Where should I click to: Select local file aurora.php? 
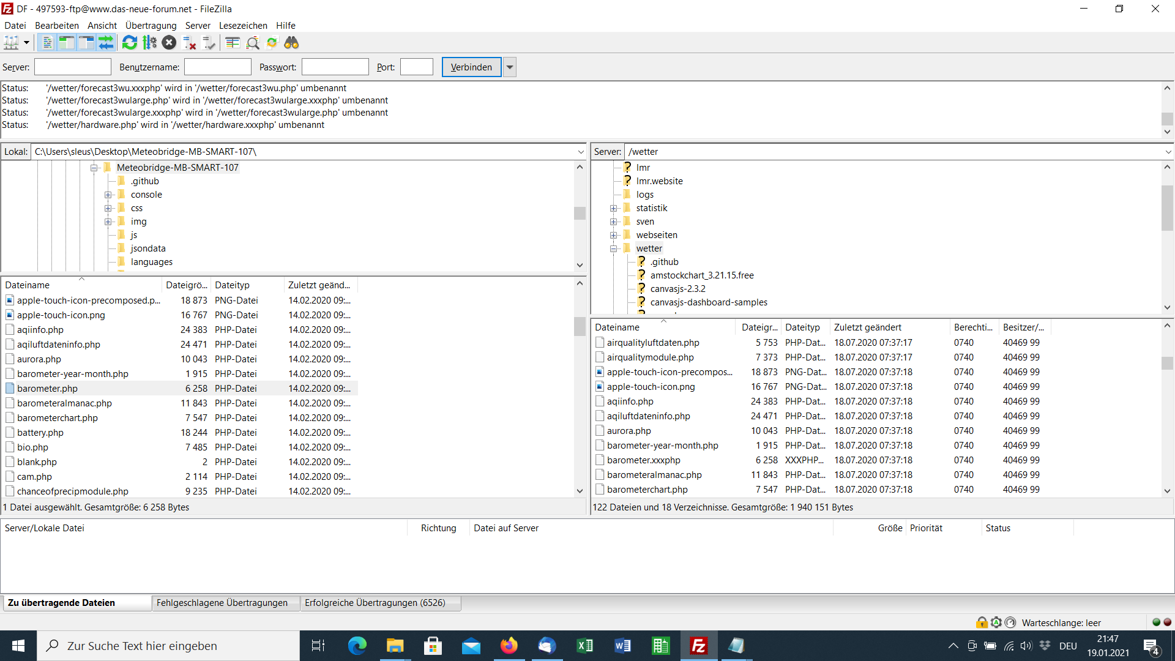(x=180, y=359)
